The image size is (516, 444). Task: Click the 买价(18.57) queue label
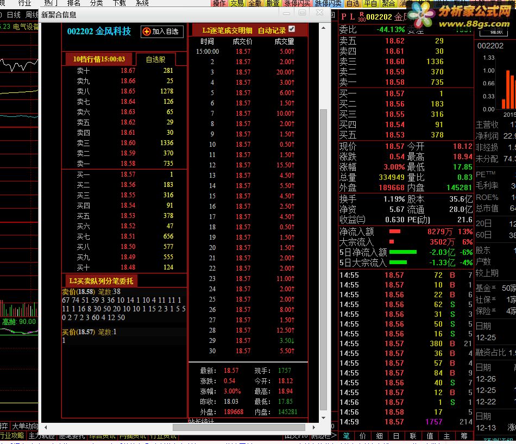(78, 332)
